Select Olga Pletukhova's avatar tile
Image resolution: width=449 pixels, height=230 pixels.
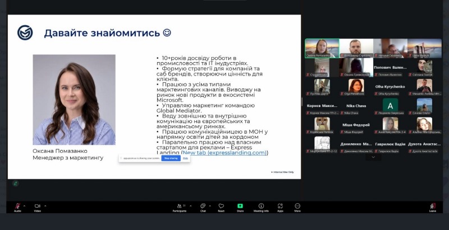point(356,87)
